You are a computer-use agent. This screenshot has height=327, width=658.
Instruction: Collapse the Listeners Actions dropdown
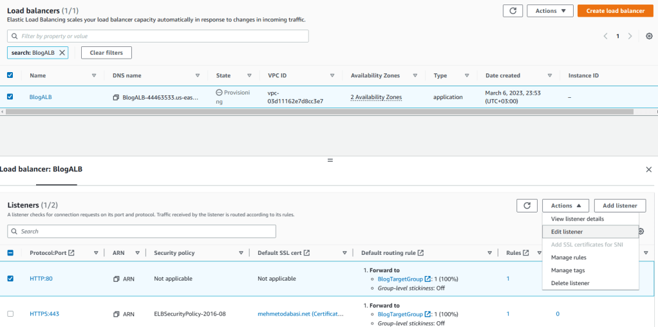coord(565,205)
